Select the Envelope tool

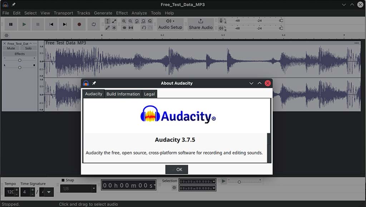click(114, 21)
